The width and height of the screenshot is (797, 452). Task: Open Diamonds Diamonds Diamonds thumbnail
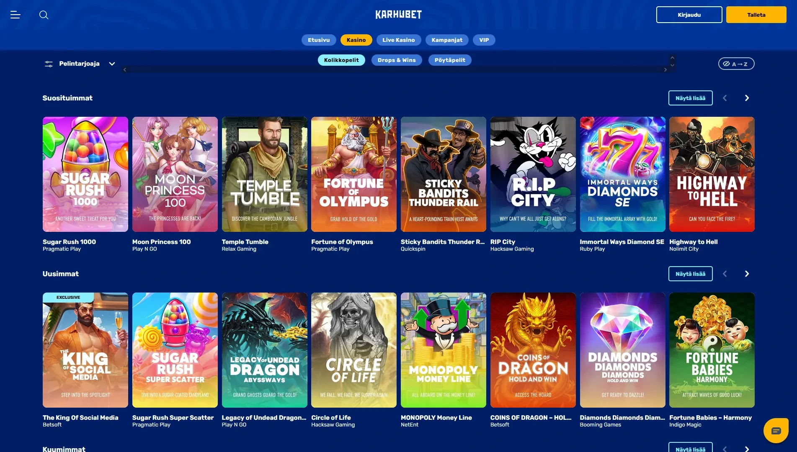coord(622,350)
